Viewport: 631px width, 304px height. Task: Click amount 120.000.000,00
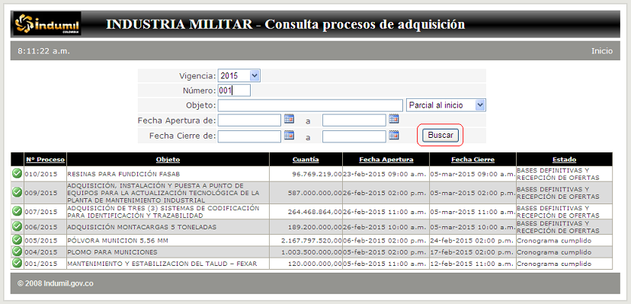pyautogui.click(x=315, y=264)
